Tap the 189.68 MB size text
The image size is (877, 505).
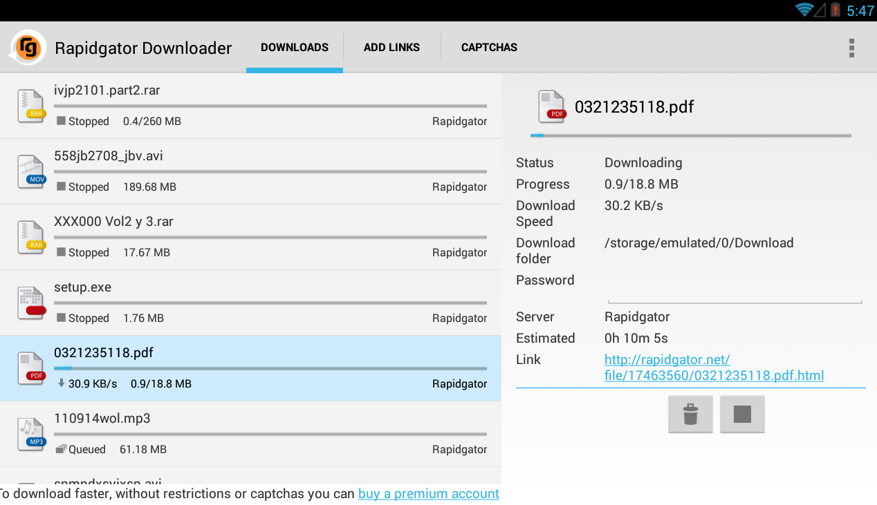[x=149, y=187]
